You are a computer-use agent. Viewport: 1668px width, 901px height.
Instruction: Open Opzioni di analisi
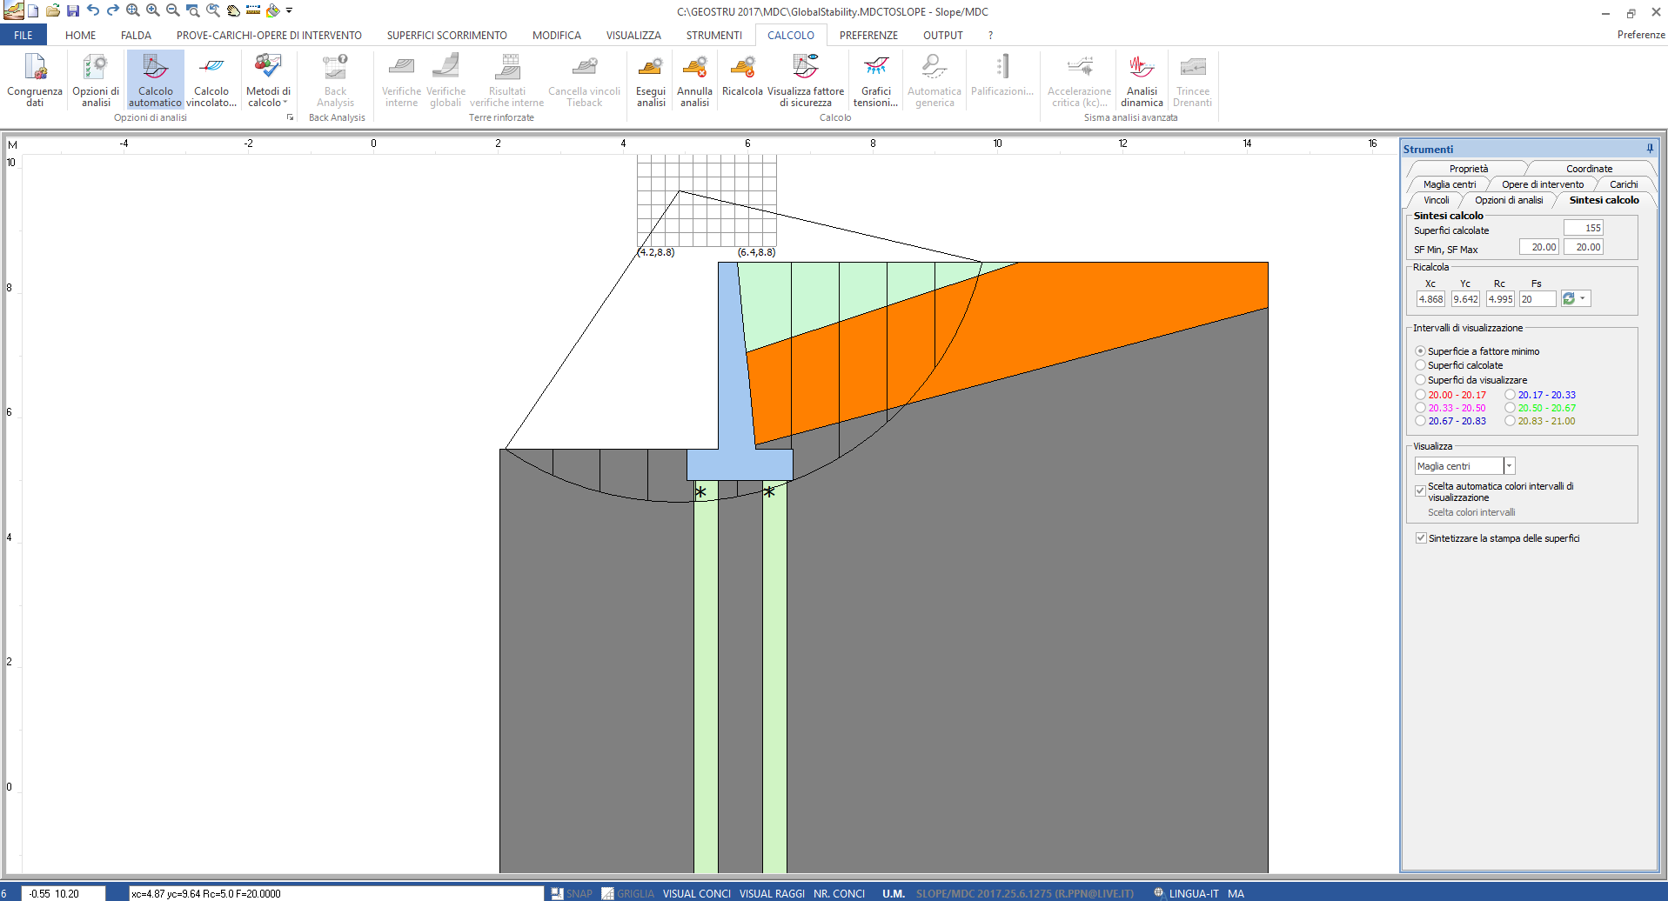pyautogui.click(x=96, y=80)
